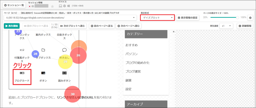Click 次のプロットへ進む button
The height and width of the screenshot is (108, 256).
72,26
